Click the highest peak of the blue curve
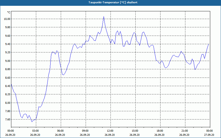The height and width of the screenshot is (138, 221). point(104,17)
